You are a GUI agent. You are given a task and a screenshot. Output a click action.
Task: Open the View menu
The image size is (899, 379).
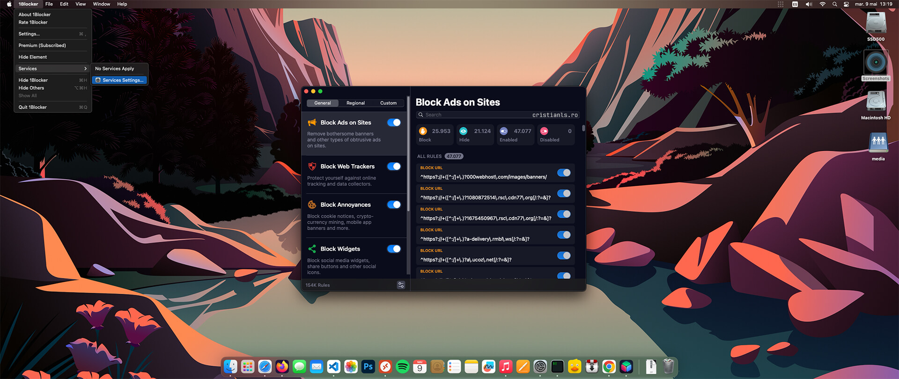pyautogui.click(x=81, y=4)
